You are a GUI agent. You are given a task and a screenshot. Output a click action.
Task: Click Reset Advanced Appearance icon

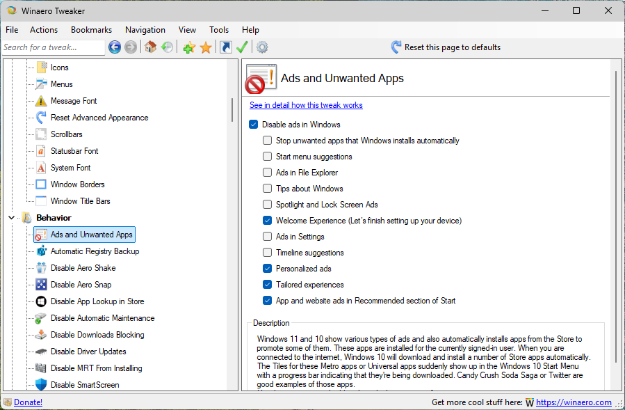(41, 118)
